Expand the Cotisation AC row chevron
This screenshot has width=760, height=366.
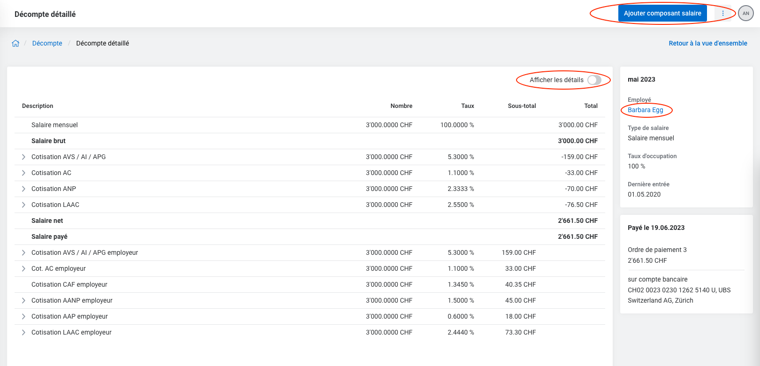coord(23,173)
